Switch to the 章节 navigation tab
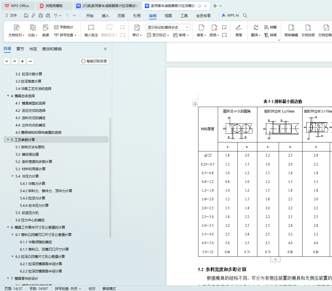Viewport: 332px width, 291px height. click(x=20, y=49)
